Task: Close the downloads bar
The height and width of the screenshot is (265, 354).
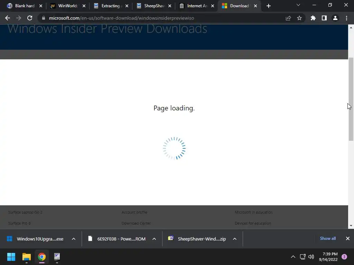Action: click(x=348, y=238)
